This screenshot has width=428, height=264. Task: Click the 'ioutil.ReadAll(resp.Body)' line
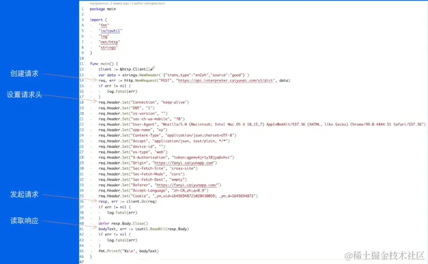point(144,229)
